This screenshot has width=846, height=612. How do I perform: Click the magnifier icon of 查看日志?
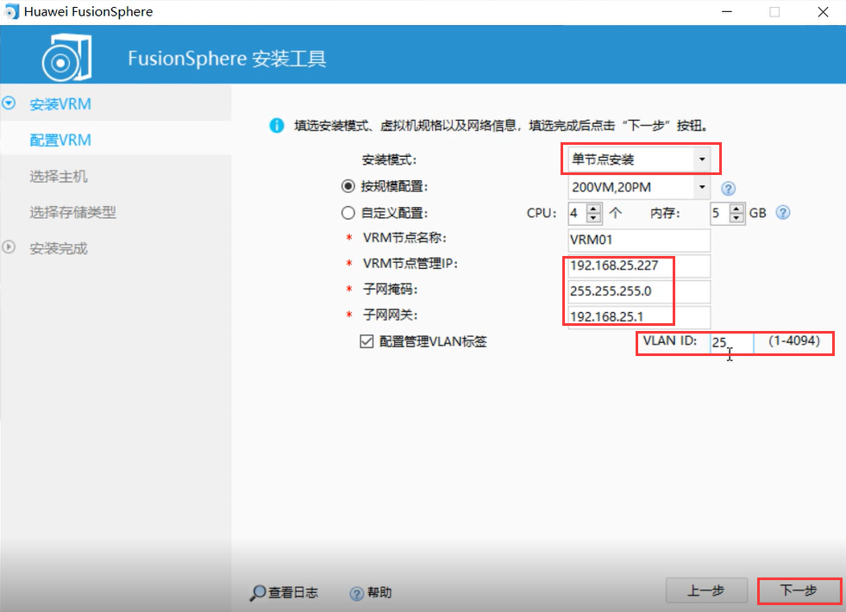click(257, 593)
